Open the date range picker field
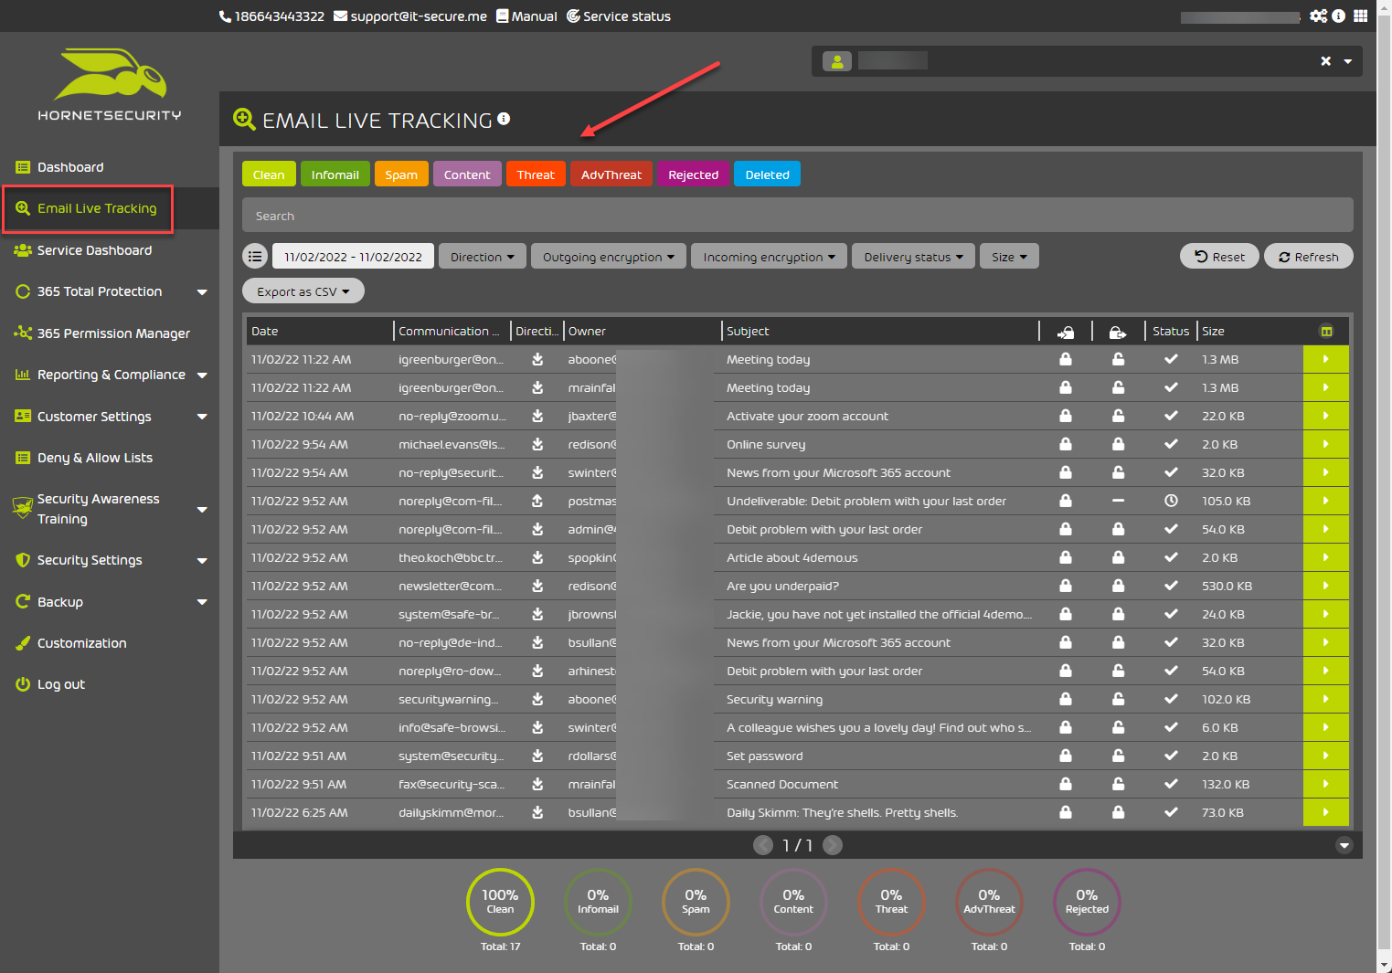Viewport: 1392px width, 973px height. pyautogui.click(x=353, y=257)
